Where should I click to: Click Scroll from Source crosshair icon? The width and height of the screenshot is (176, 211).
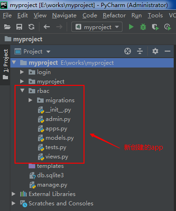click(x=128, y=51)
